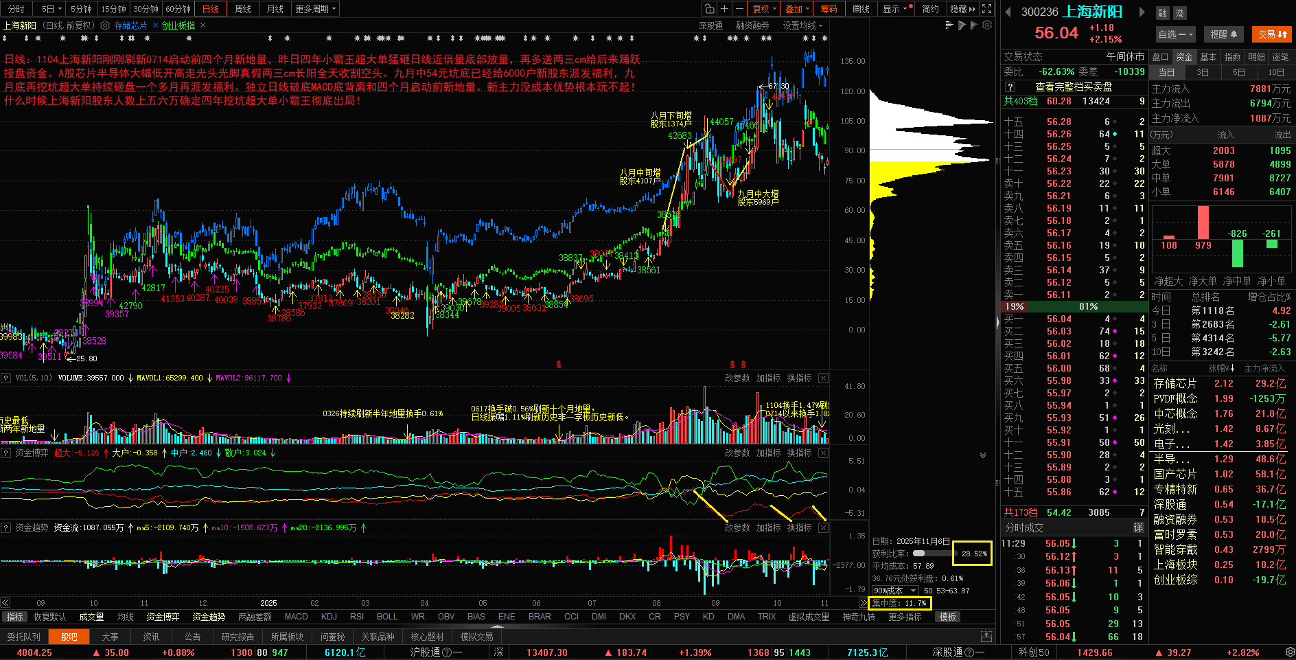Open settings gear in bottom status bar

(1290, 652)
